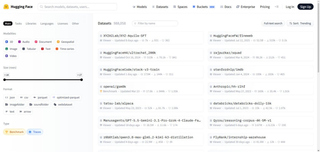The height and width of the screenshot is (152, 320).
Task: Open HuggingFaceFW/fineweb dataset
Action: (x=261, y=38)
